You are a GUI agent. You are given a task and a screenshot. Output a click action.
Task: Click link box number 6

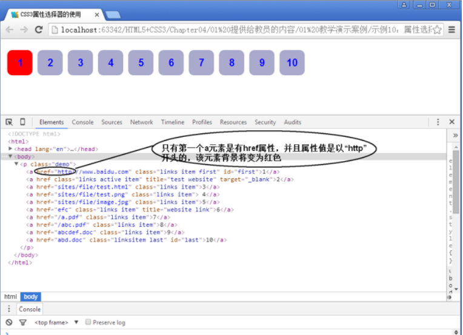[171, 62]
